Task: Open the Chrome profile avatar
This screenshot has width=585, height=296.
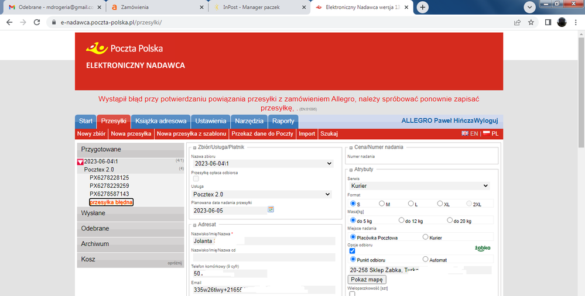Action: point(562,22)
